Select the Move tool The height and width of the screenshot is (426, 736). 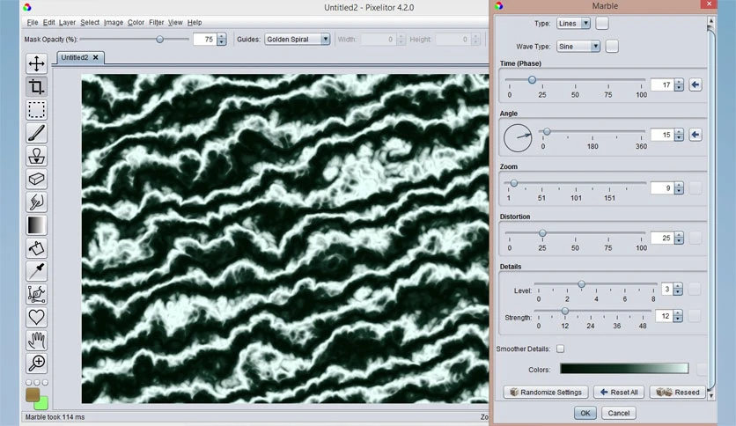tap(36, 63)
